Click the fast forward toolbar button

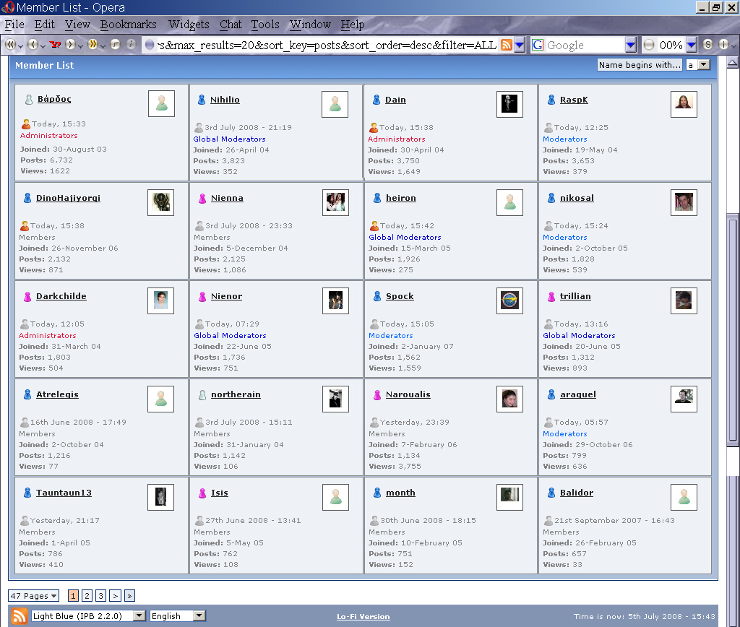pyautogui.click(x=92, y=45)
